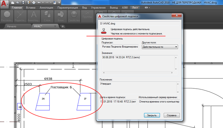Open the Блок (Block) ribbon panel
The width and height of the screenshot is (223, 128).
coord(61,16)
